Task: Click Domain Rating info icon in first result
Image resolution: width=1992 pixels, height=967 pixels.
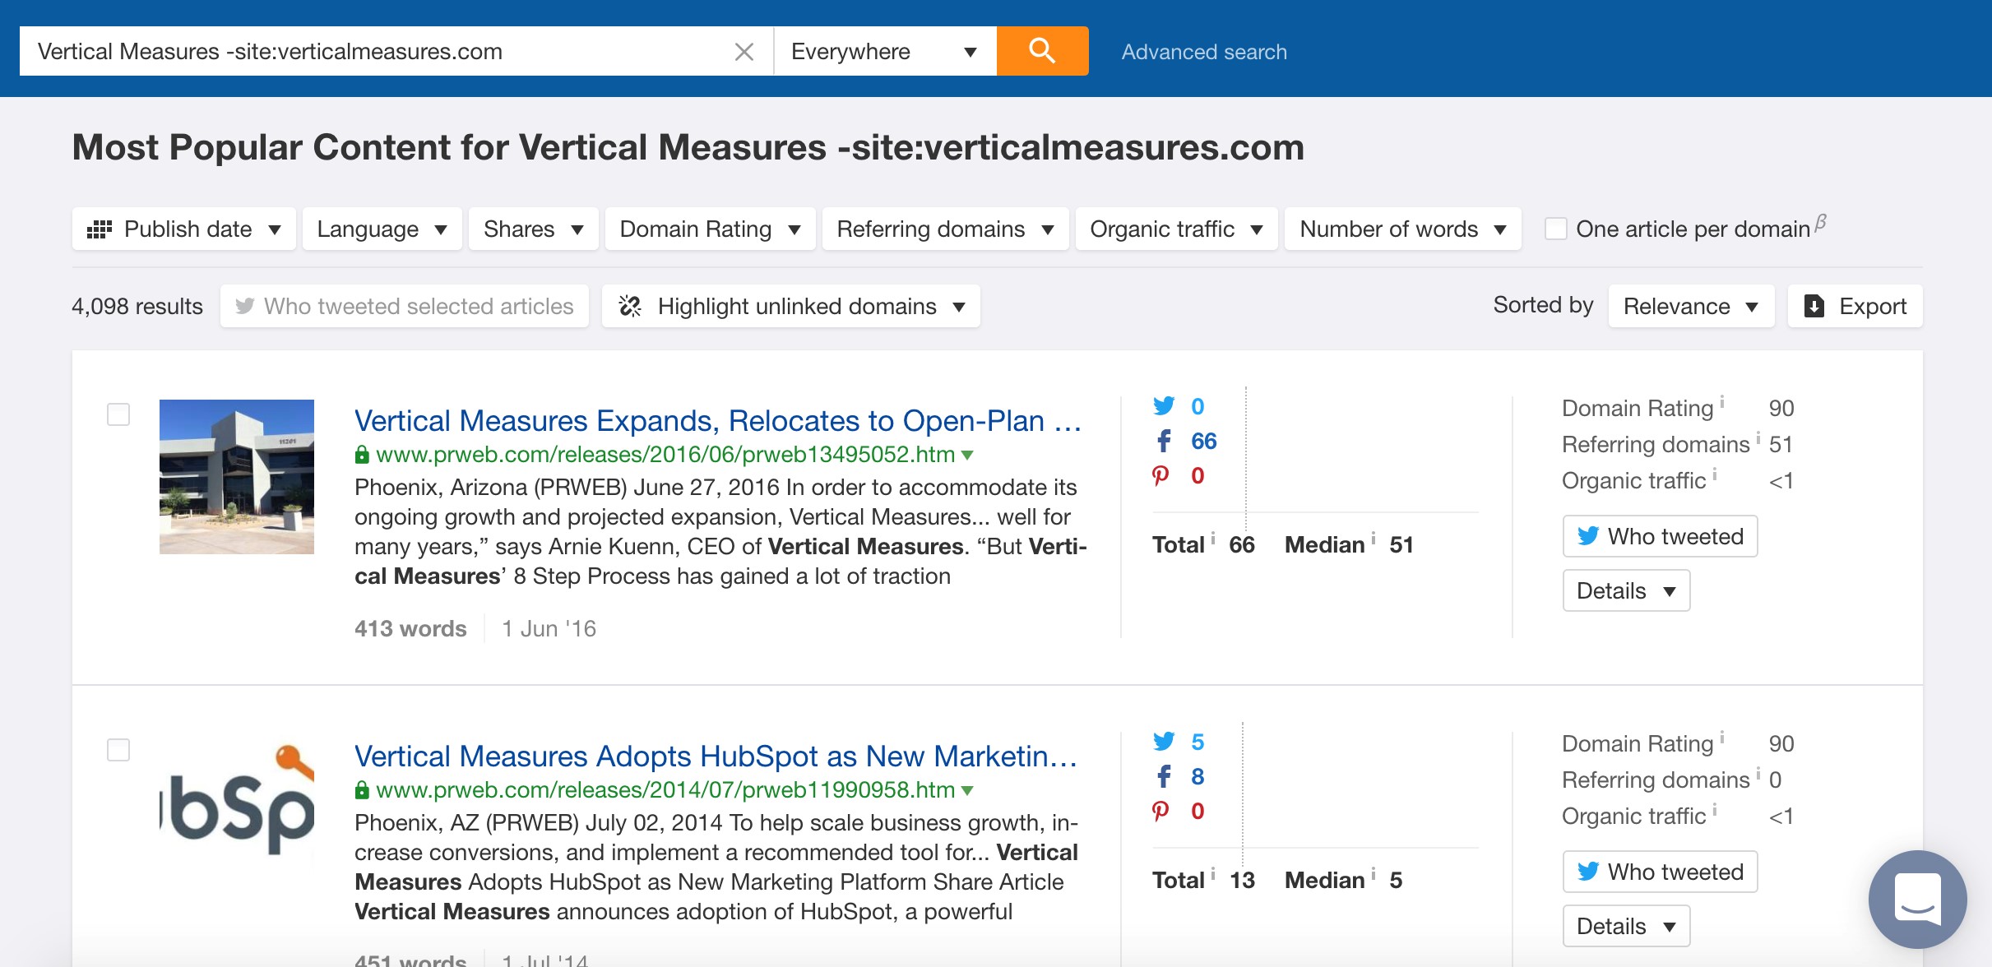Action: pos(1722,401)
